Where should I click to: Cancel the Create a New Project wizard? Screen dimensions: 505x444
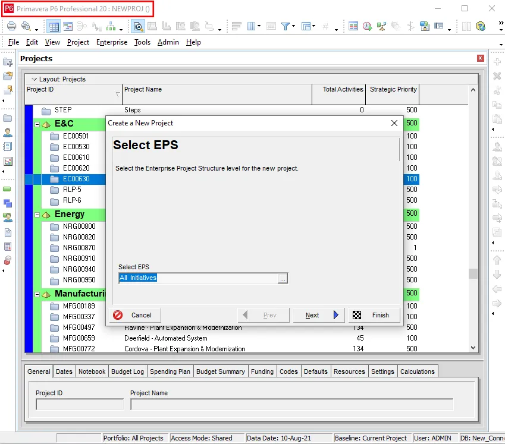tap(136, 315)
